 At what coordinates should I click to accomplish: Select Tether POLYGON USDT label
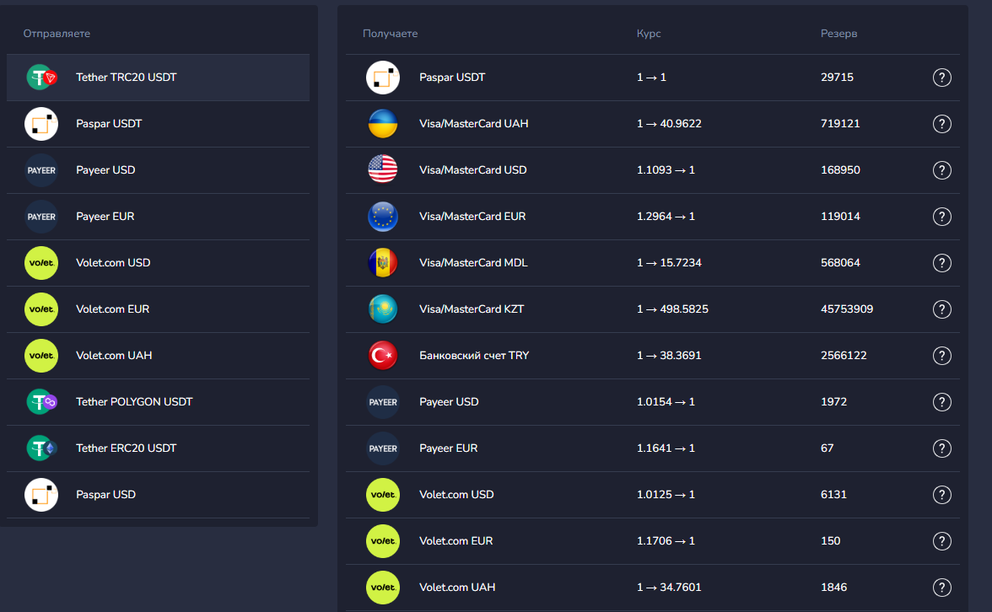click(x=134, y=402)
